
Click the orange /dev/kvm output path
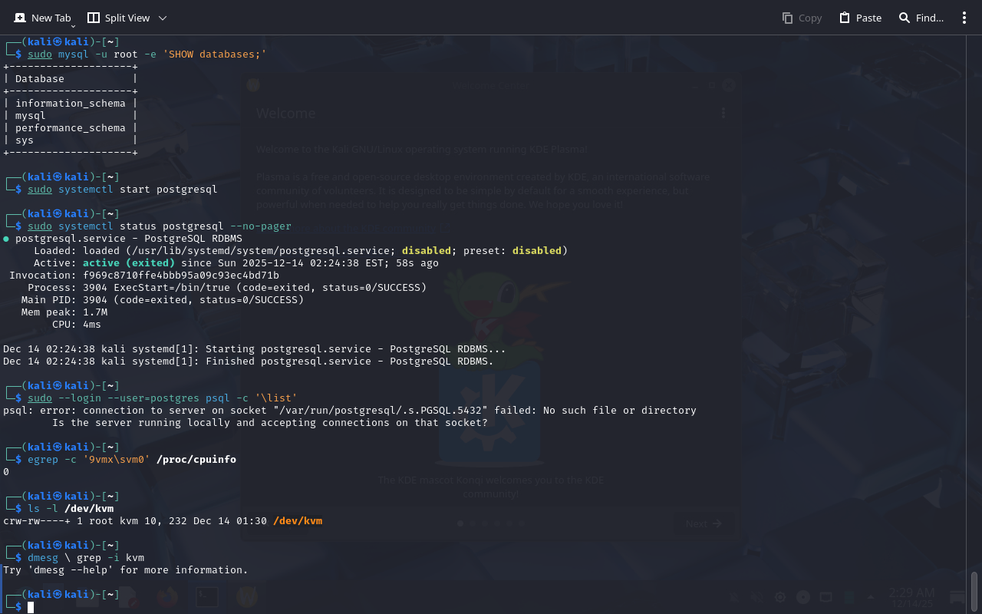tap(297, 521)
